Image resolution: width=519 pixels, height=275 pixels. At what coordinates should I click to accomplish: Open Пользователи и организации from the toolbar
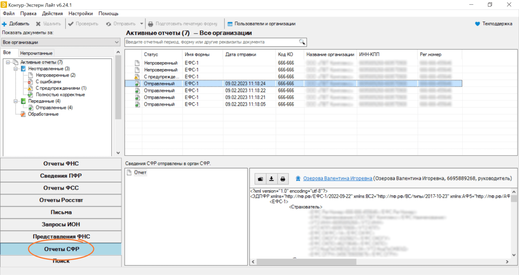coord(261,24)
